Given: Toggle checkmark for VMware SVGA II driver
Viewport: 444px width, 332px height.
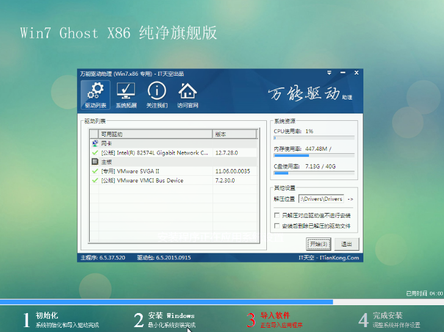Looking at the screenshot, I should coord(95,171).
